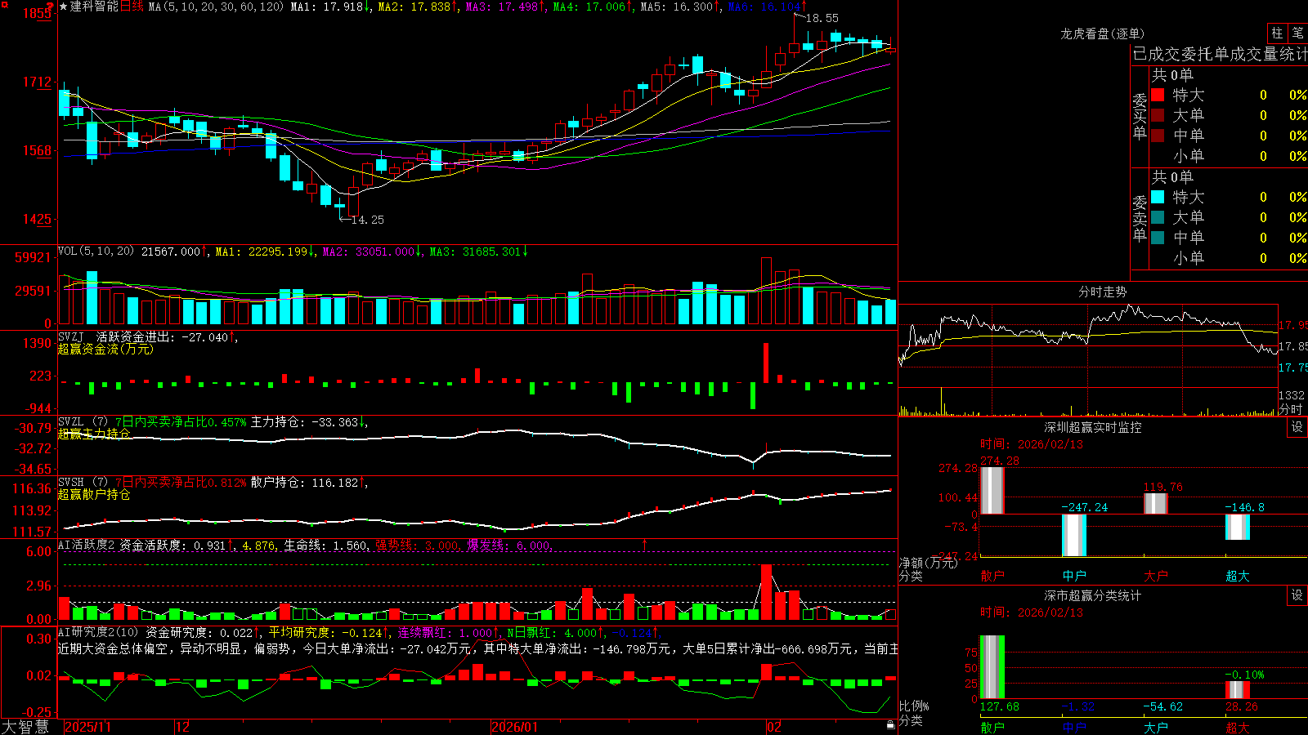Click the 深圳超赢实时监控 panel title
This screenshot has height=735, width=1308.
[x=1093, y=427]
